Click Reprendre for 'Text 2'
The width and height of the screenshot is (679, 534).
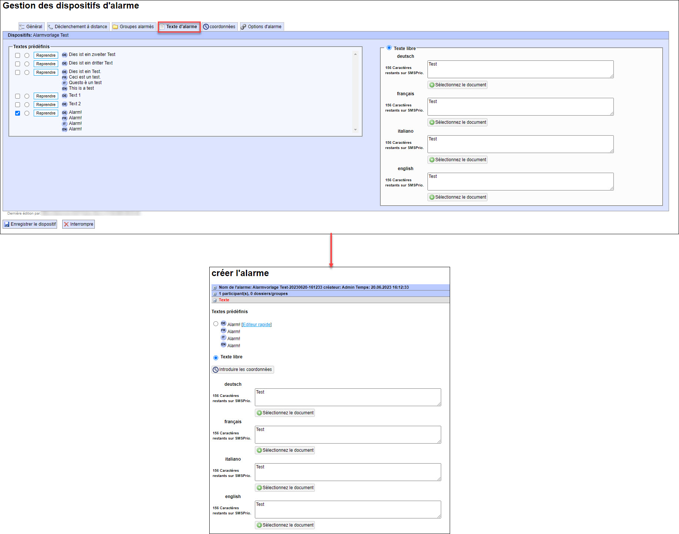[46, 105]
